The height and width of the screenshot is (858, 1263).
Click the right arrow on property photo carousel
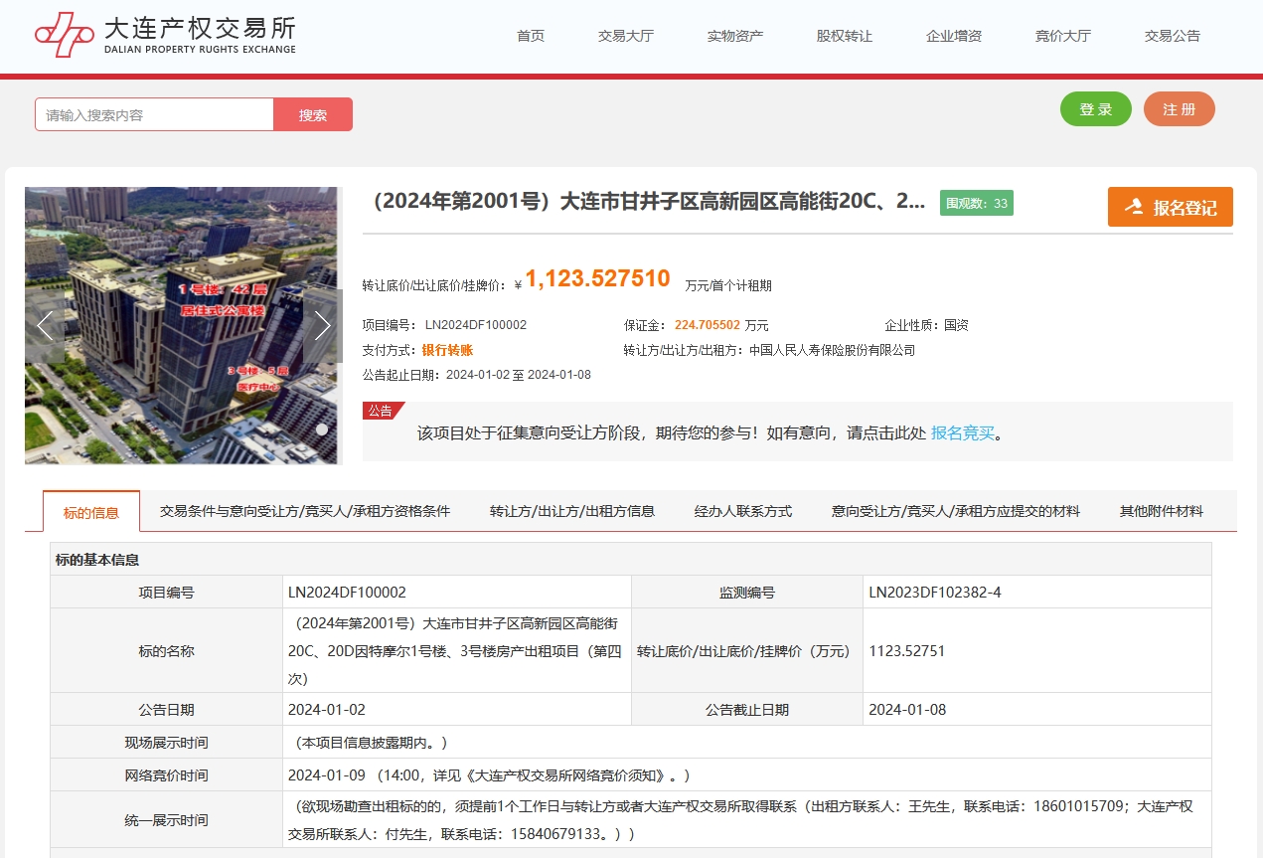click(x=323, y=325)
